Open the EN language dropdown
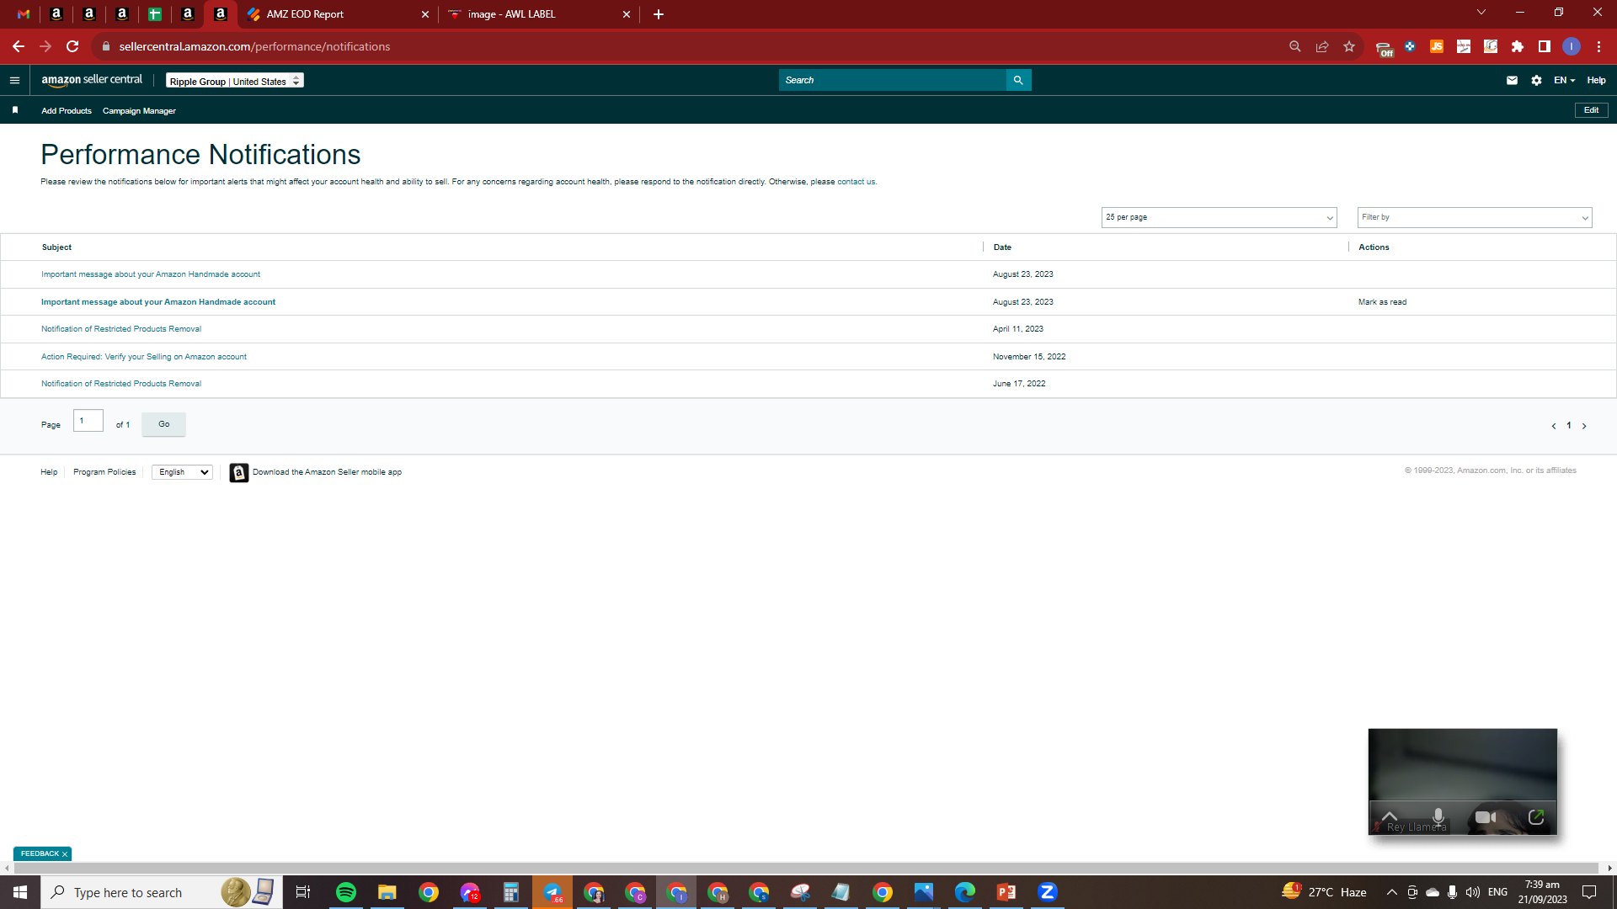This screenshot has height=909, width=1617. [x=1564, y=81]
